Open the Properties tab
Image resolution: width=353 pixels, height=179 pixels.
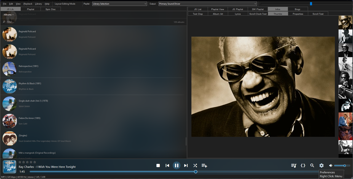(x=298, y=14)
